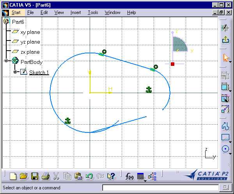Select the Profile tool icon
234x194 pixels.
click(225, 126)
